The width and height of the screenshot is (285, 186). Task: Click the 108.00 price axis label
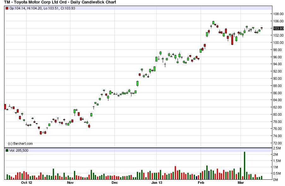(278, 14)
